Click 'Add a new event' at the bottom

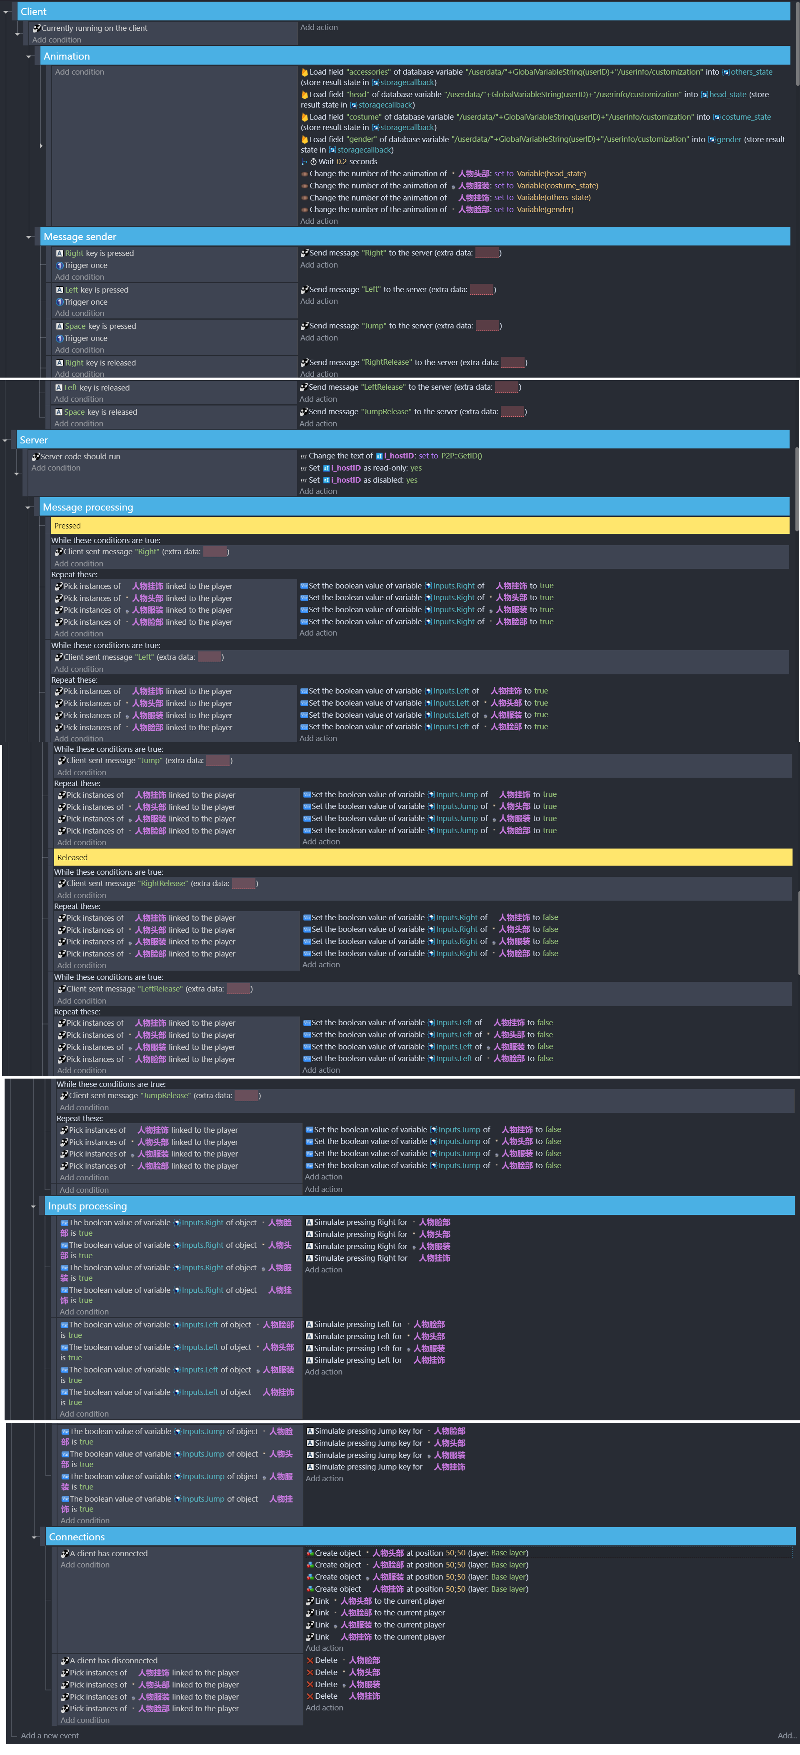(50, 1736)
